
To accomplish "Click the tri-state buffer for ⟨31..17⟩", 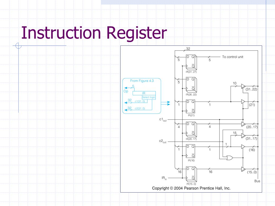I will pyautogui.click(x=243, y=136).
